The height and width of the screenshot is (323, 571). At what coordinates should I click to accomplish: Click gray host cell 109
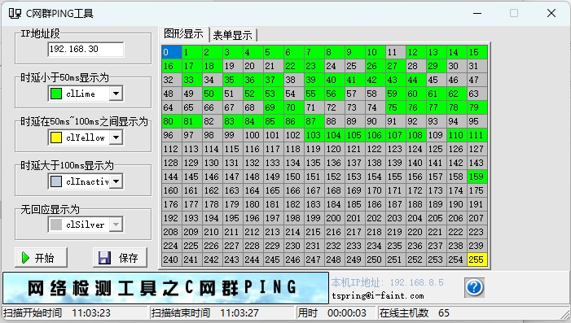[437, 135]
